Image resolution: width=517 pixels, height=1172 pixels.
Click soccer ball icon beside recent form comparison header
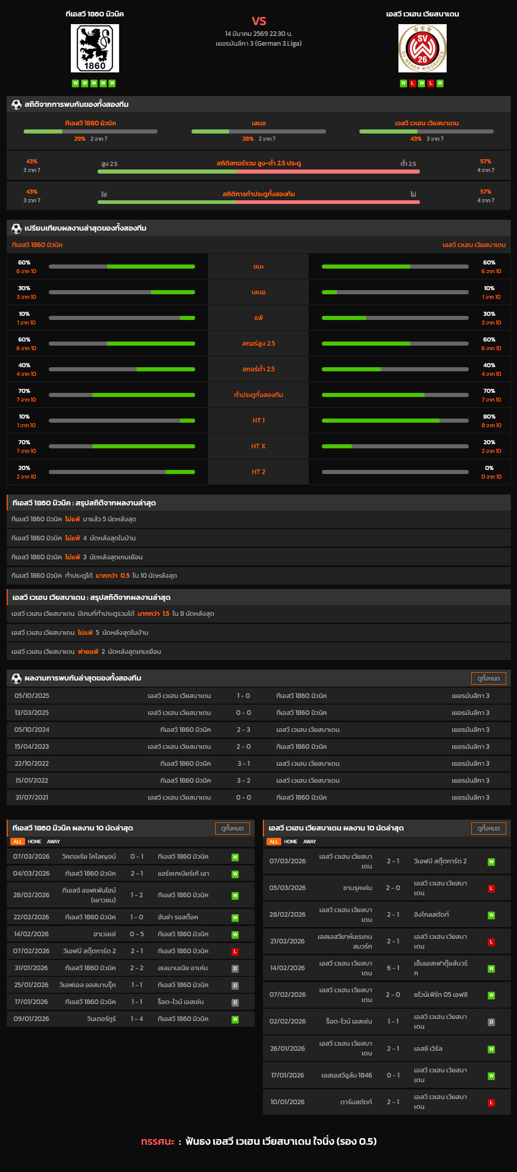[16, 229]
